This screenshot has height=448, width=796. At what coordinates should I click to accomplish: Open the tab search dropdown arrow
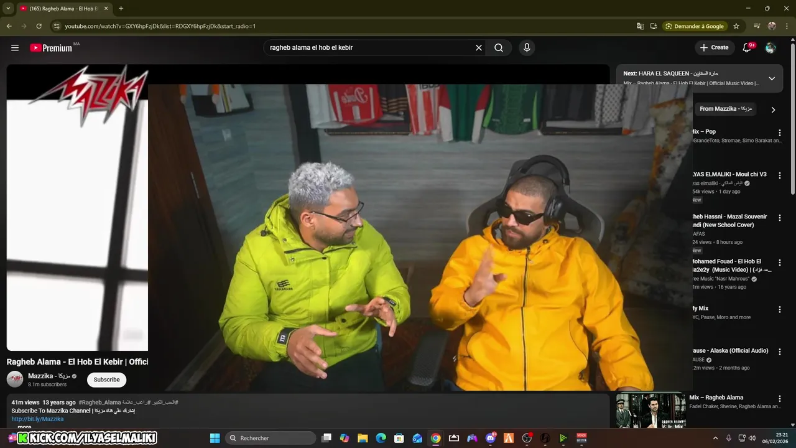[x=8, y=9]
